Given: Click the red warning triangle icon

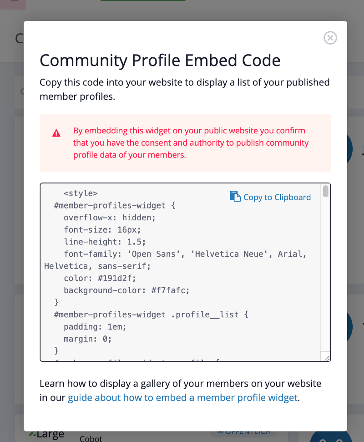Looking at the screenshot, I should pos(56,133).
